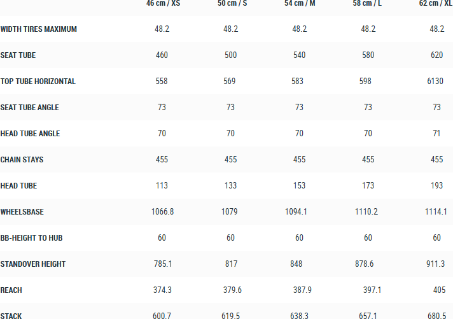This screenshot has height=319, width=453.
Task: Select the STANDOVER HEIGHT row label
Action: point(33,264)
